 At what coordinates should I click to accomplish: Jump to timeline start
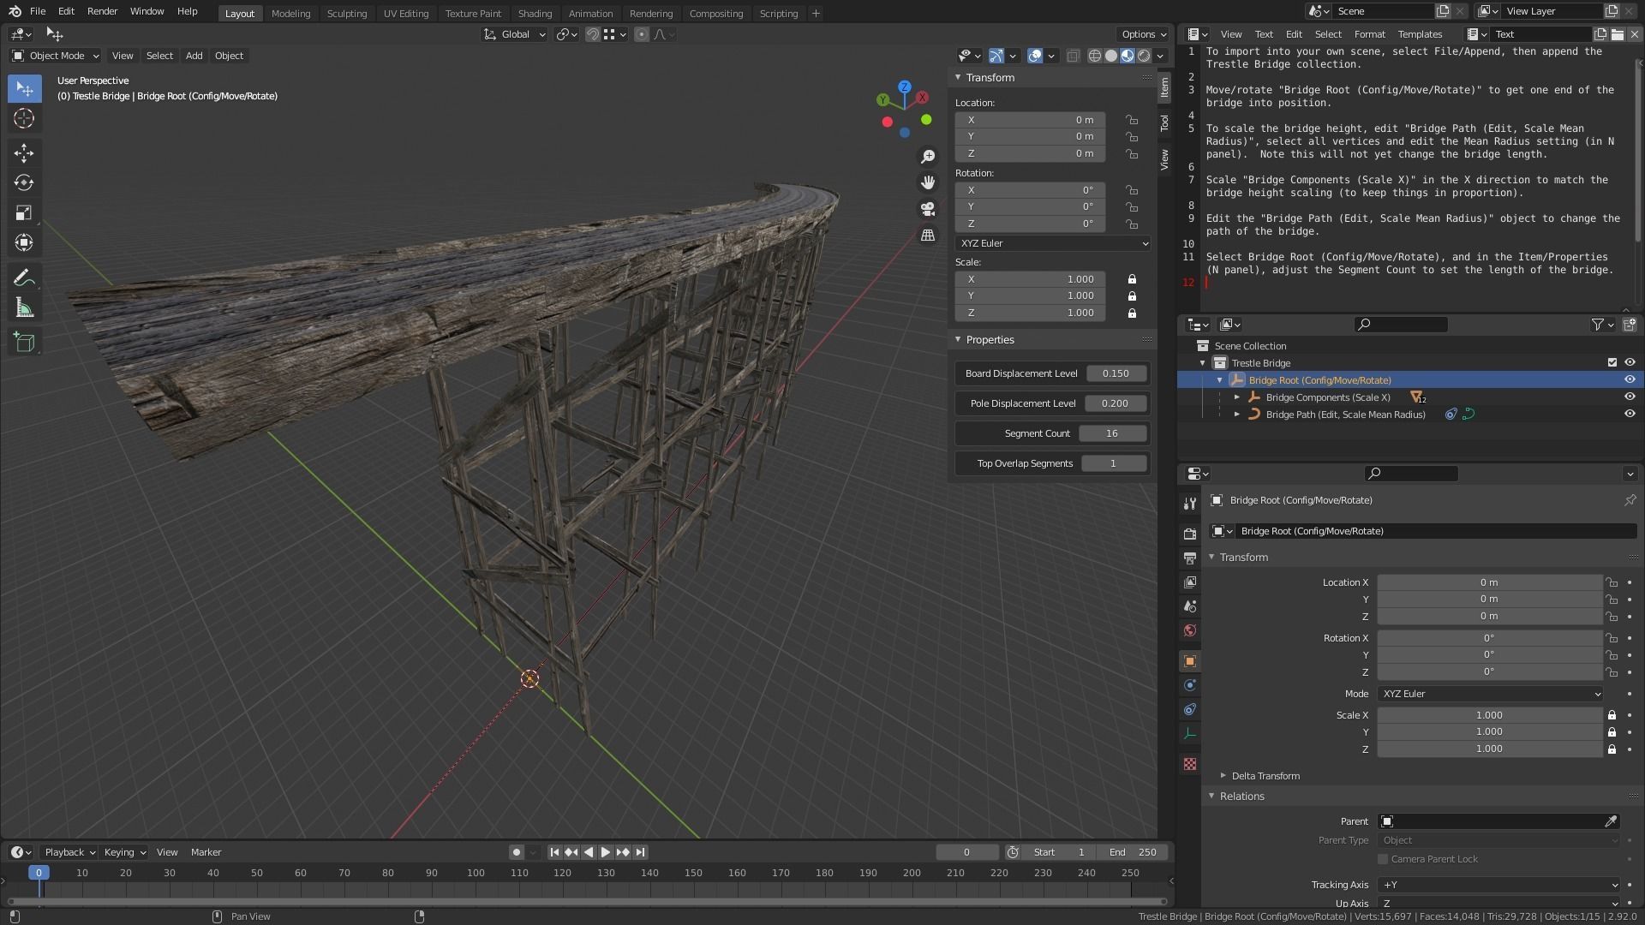[554, 852]
